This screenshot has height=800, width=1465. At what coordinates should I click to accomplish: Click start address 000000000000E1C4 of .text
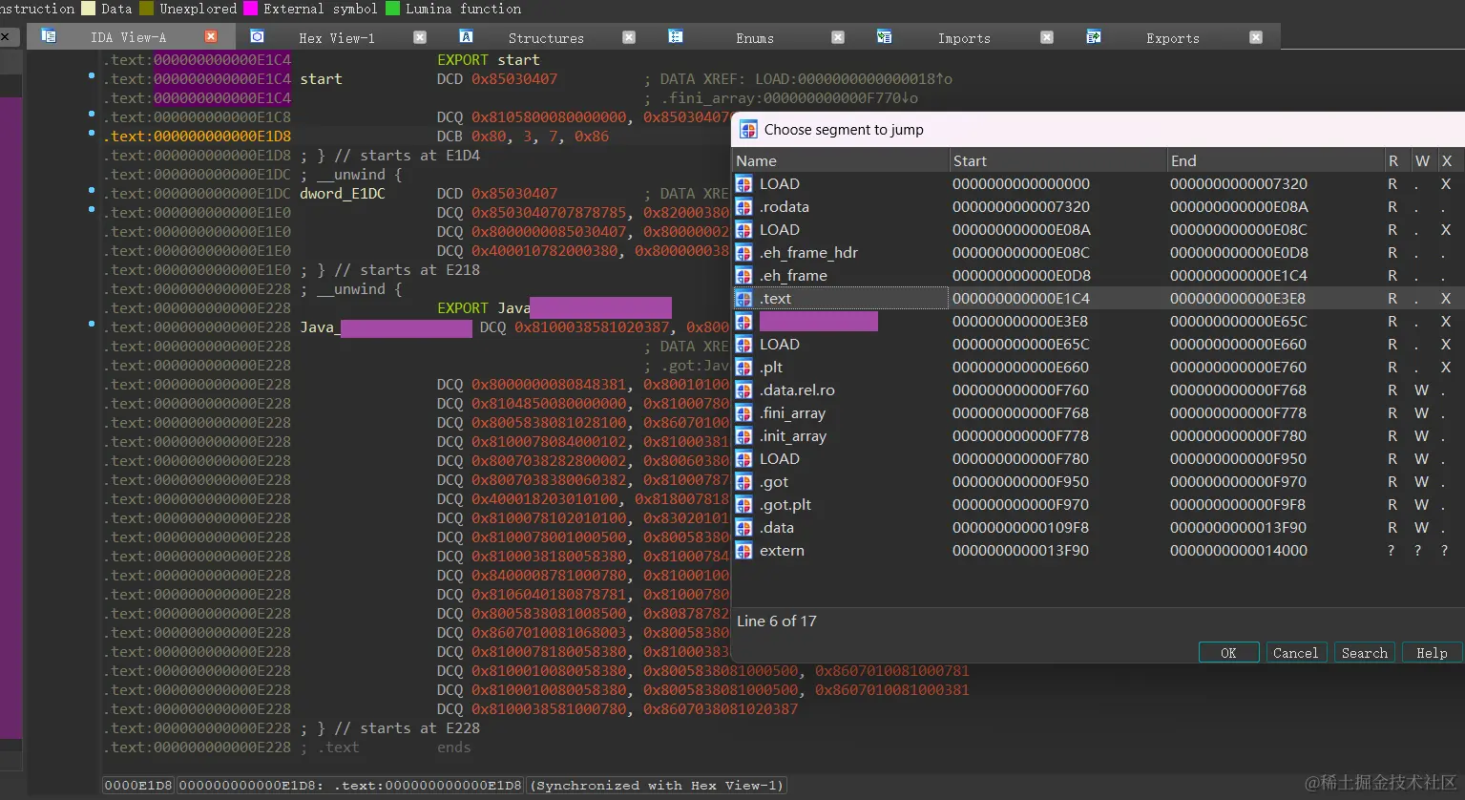[1020, 299]
